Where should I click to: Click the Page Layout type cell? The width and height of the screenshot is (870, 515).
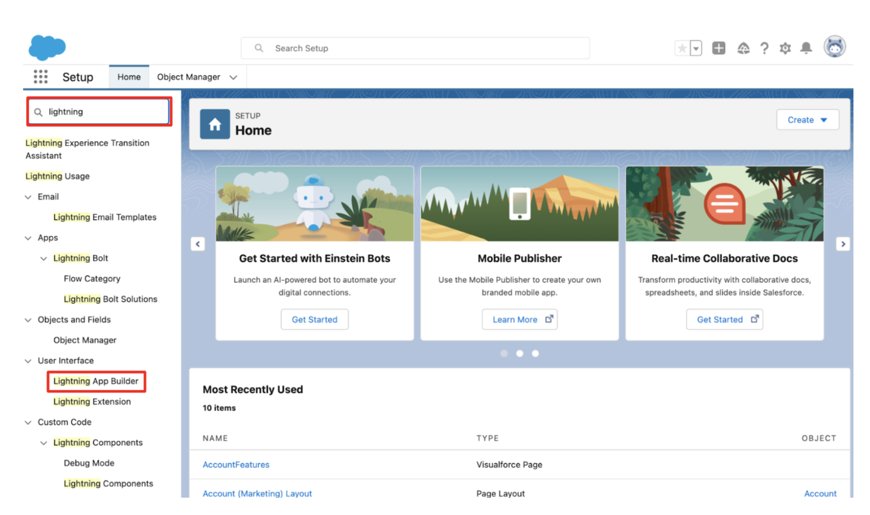pyautogui.click(x=501, y=493)
